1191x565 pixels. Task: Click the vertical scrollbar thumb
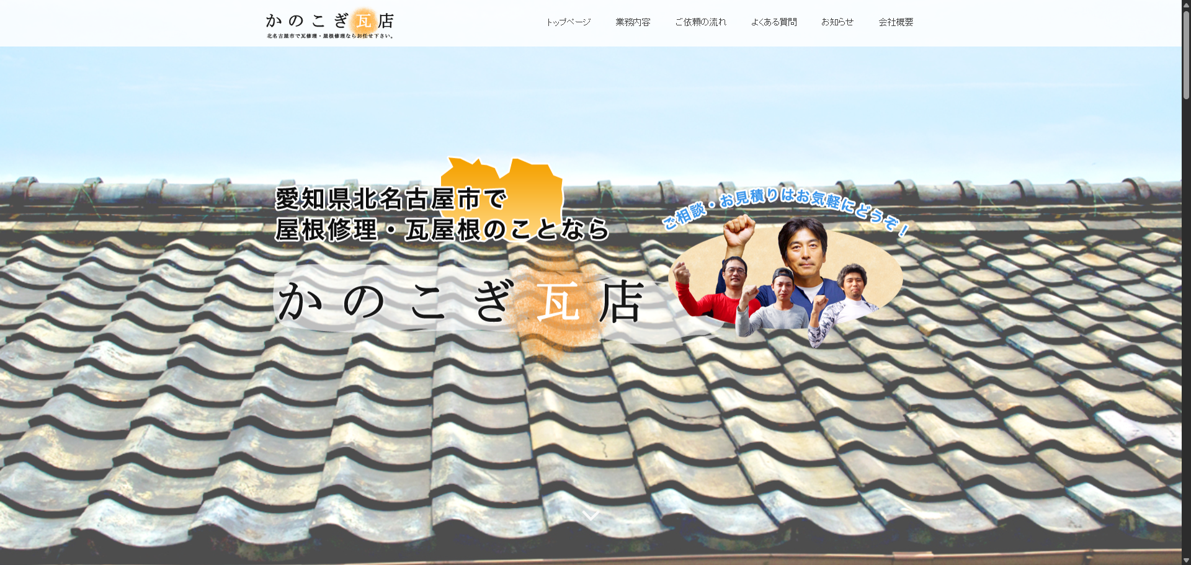point(1186,55)
